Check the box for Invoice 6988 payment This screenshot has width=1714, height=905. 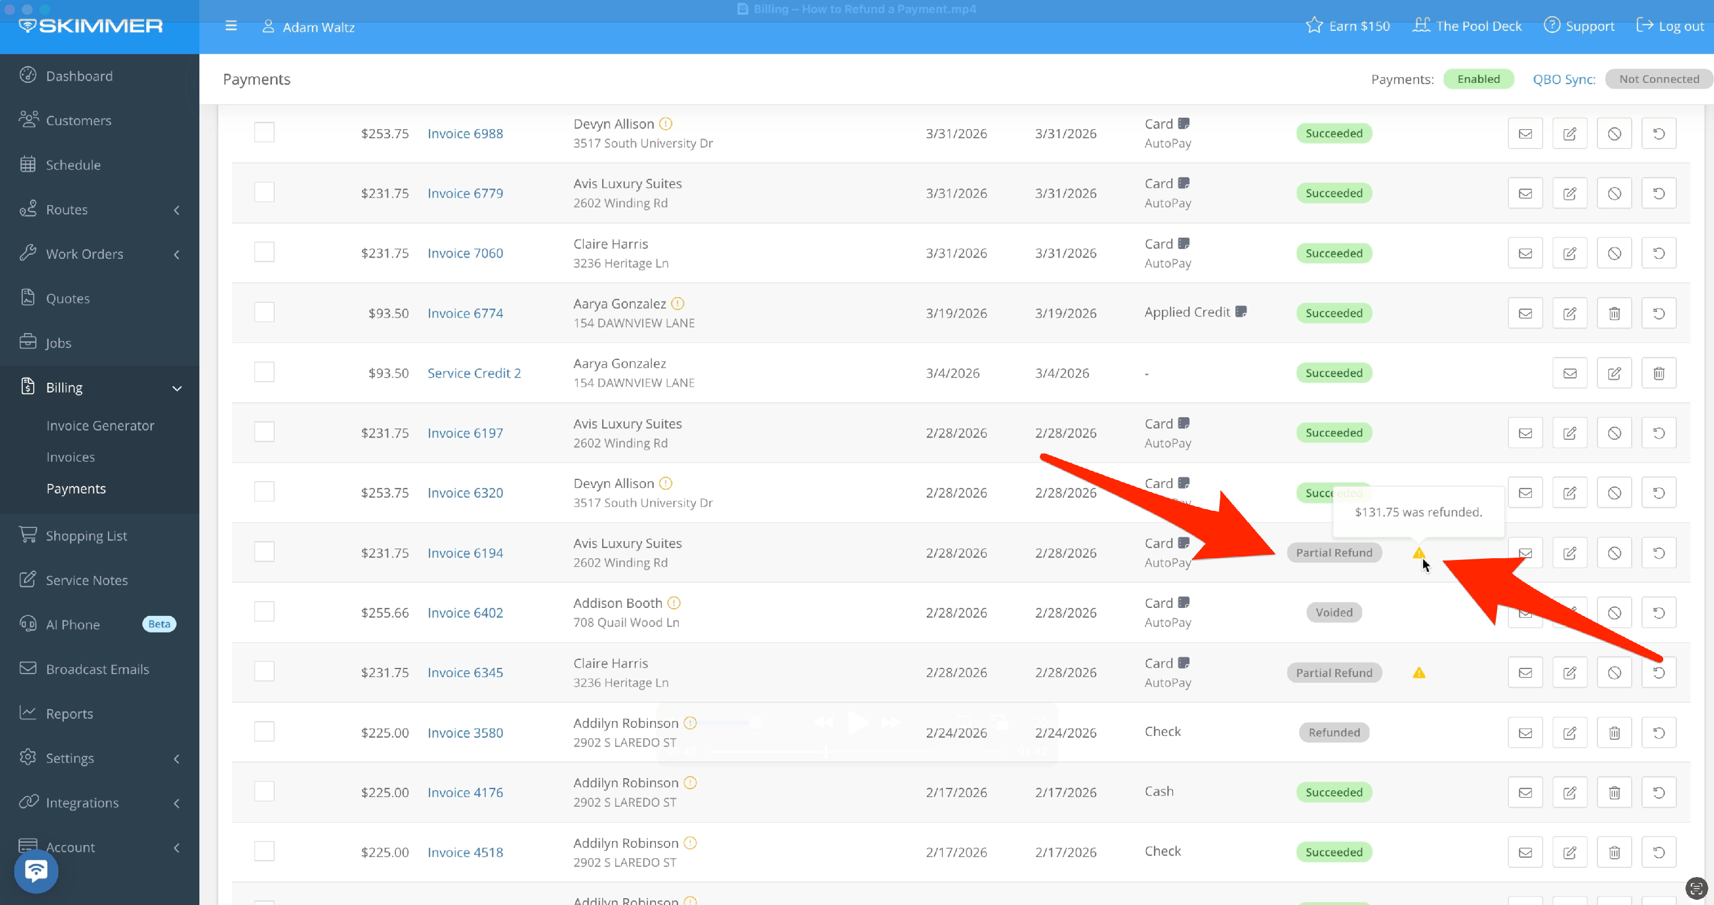[264, 133]
